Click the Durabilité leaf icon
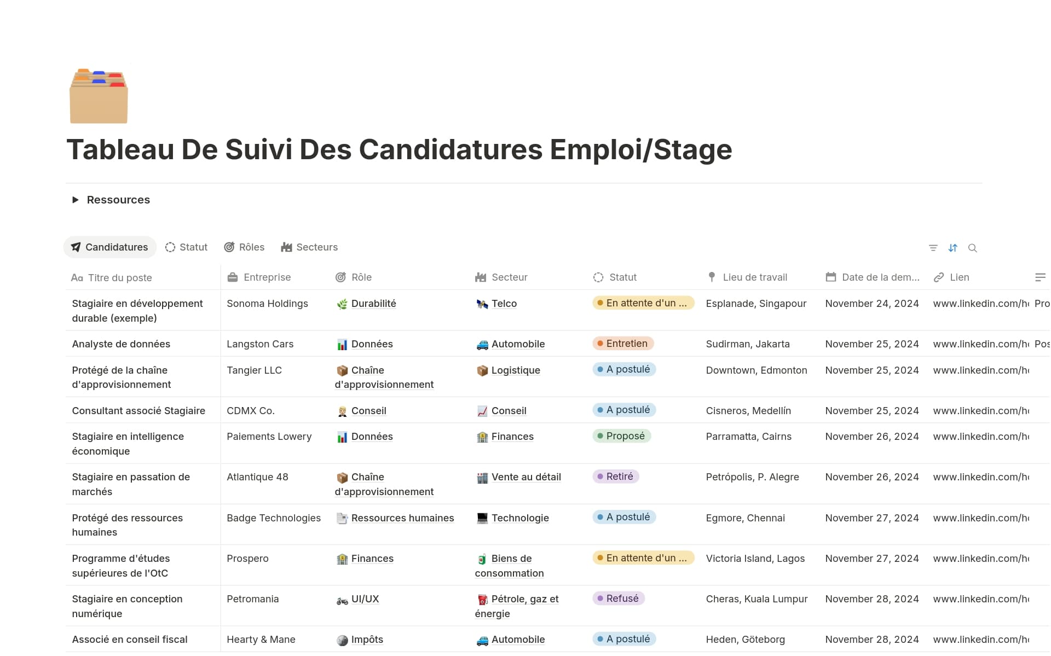This screenshot has height=656, width=1051. (x=342, y=304)
